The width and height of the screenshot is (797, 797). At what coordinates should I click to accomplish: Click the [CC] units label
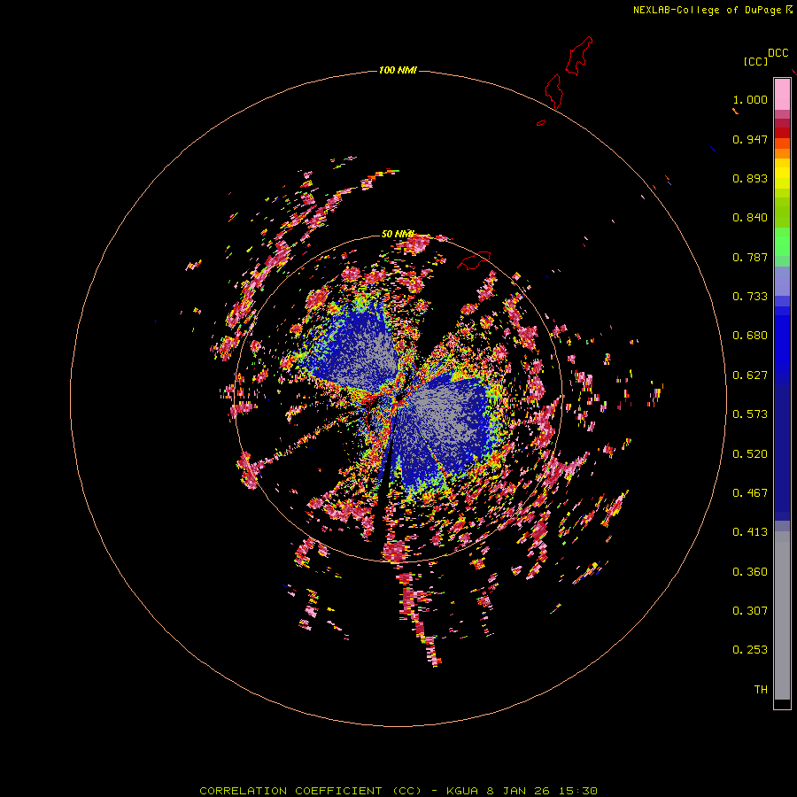click(x=755, y=61)
